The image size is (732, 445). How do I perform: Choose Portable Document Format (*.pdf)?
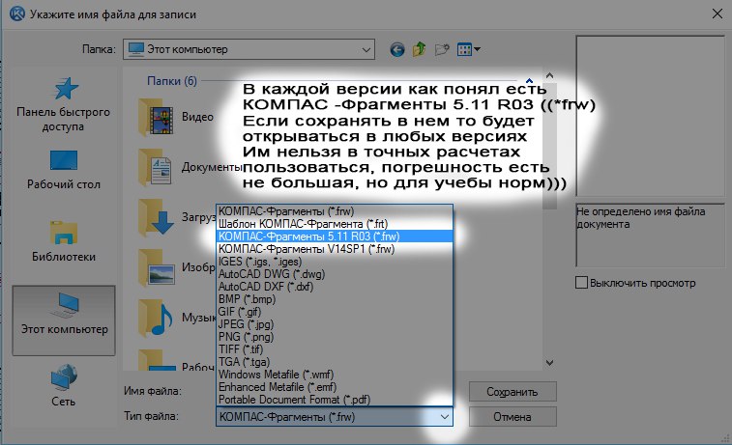click(x=335, y=400)
